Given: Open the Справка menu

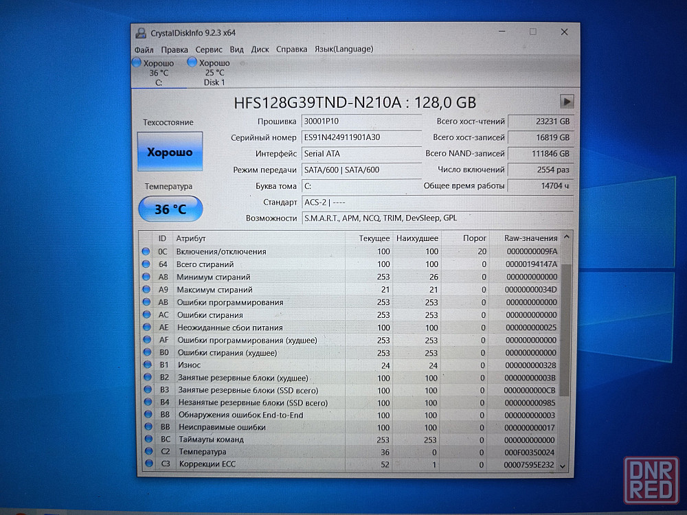Looking at the screenshot, I should click(291, 49).
